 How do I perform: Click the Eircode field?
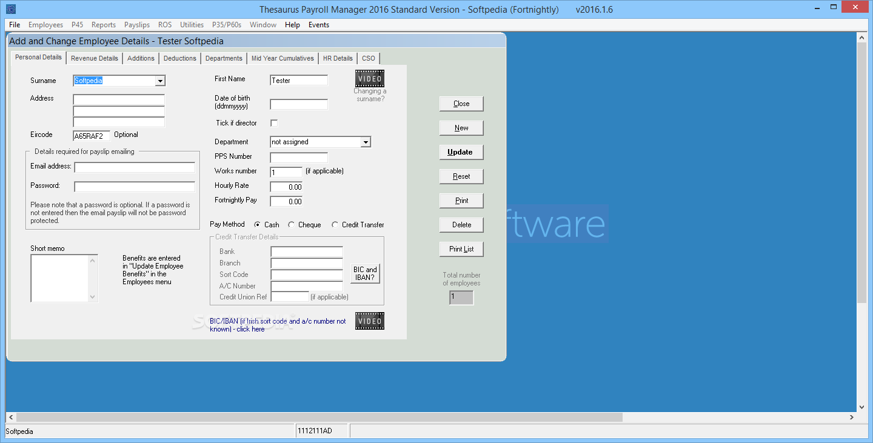tap(92, 136)
